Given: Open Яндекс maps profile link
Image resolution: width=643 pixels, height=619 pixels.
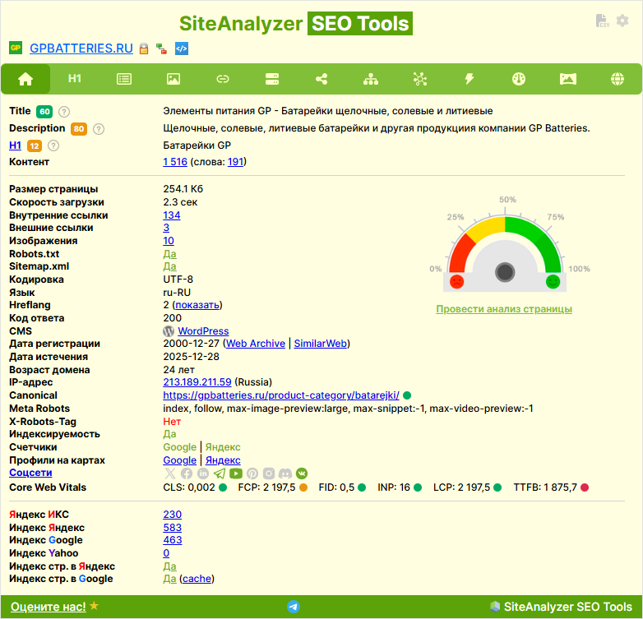Looking at the screenshot, I should (x=223, y=460).
